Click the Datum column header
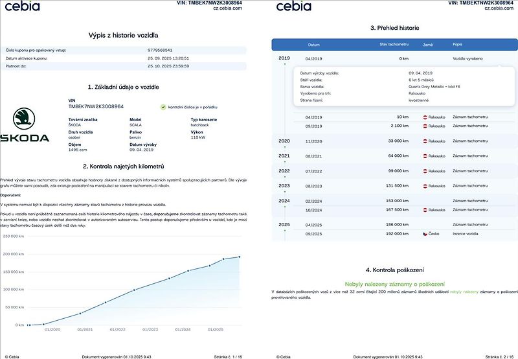518x359 pixels. pyautogui.click(x=314, y=45)
